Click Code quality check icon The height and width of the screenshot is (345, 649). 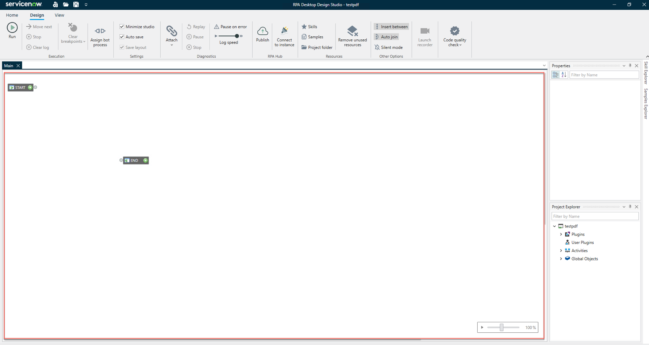(x=455, y=31)
